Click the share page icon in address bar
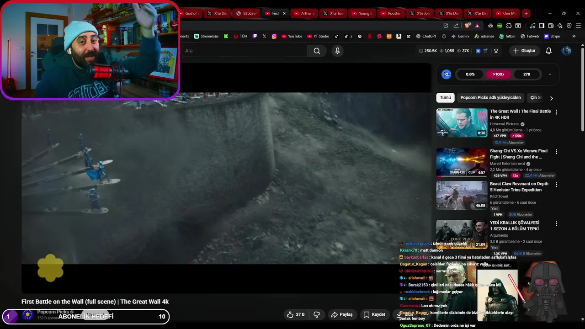 [456, 26]
